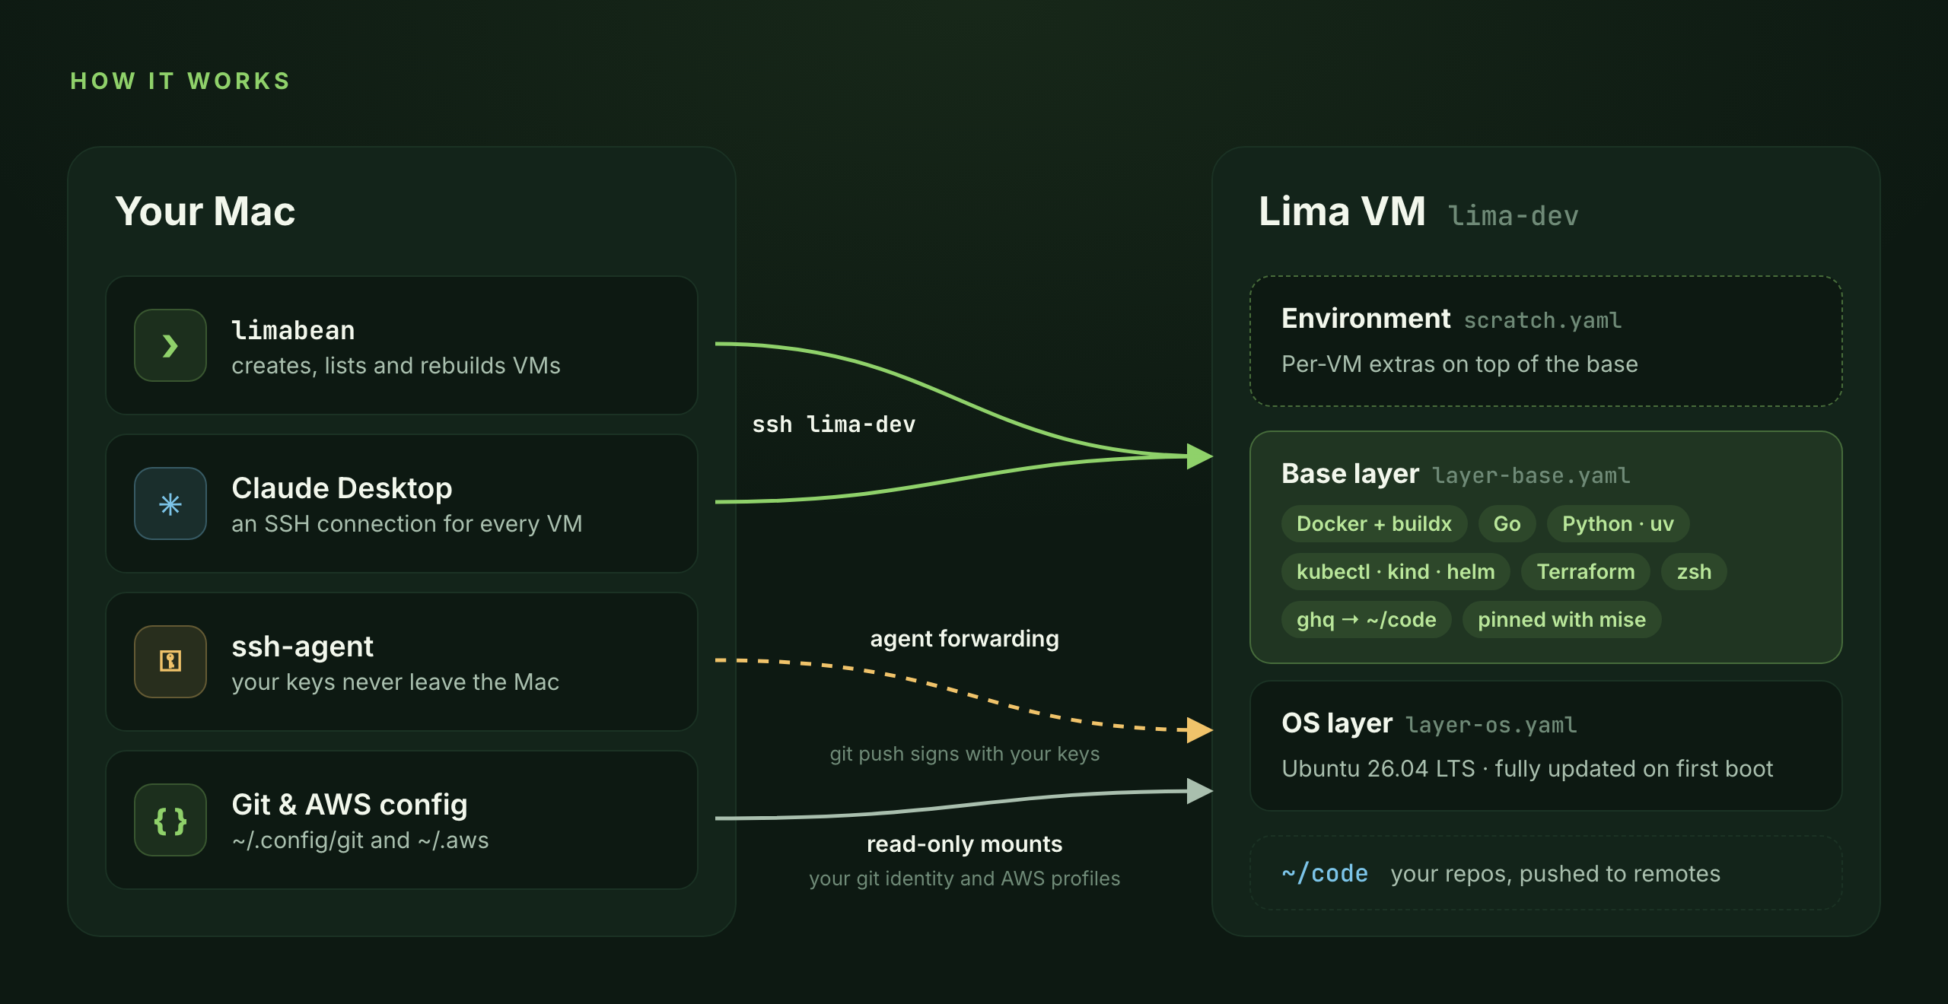The width and height of the screenshot is (1948, 1004).
Task: Click the 'read-only mounts' label
Action: [964, 844]
